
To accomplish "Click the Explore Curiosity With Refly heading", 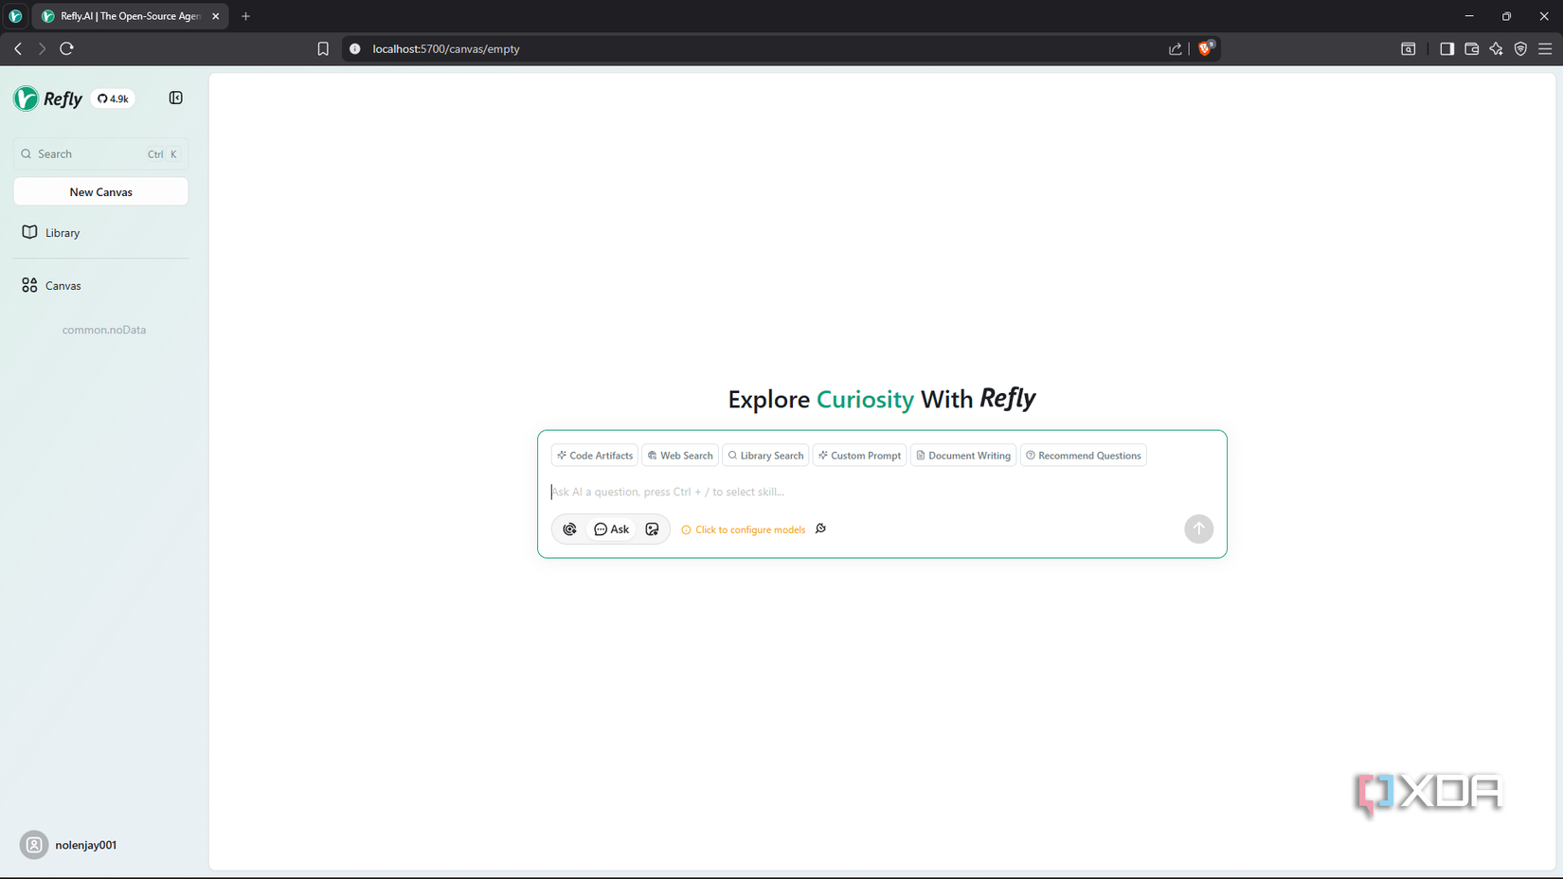I will point(882,399).
